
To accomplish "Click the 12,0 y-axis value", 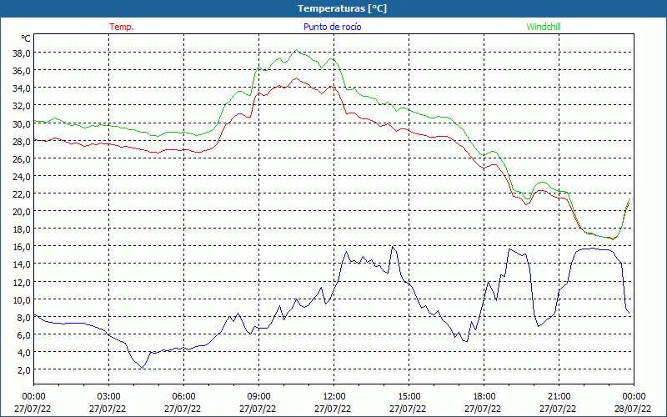I will pyautogui.click(x=23, y=282).
